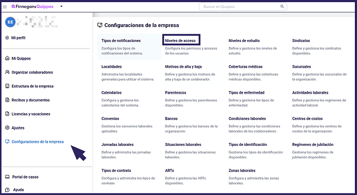The width and height of the screenshot is (357, 195).
Task: Open Tipos de notificaciones
Action: 121,41
